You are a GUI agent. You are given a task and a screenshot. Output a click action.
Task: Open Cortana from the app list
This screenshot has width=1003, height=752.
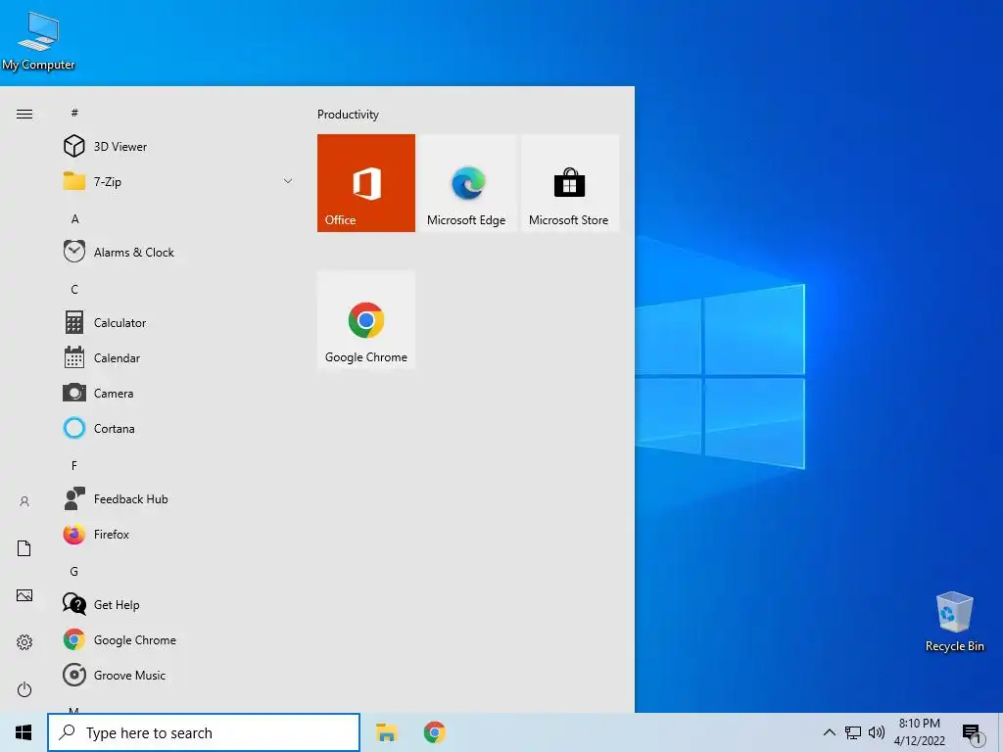(x=176, y=428)
